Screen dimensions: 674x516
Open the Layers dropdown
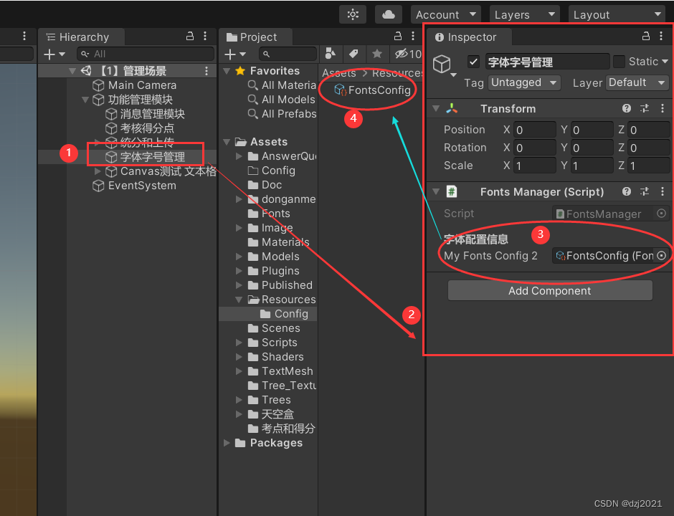click(x=524, y=14)
